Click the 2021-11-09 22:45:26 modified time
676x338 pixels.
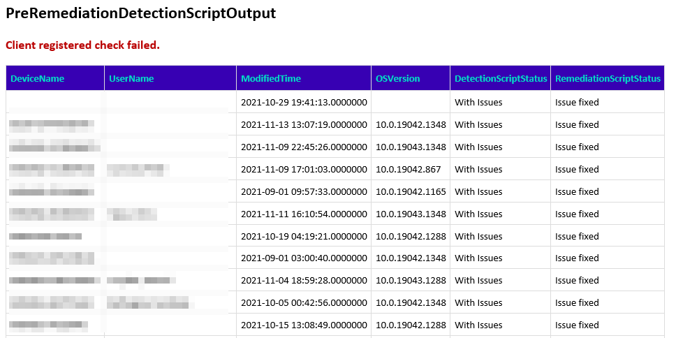304,147
